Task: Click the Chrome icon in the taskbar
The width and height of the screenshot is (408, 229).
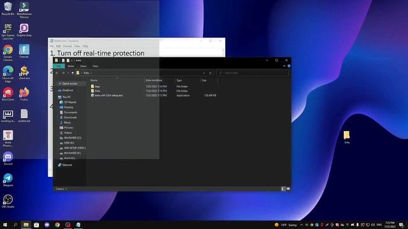Action: point(57,225)
